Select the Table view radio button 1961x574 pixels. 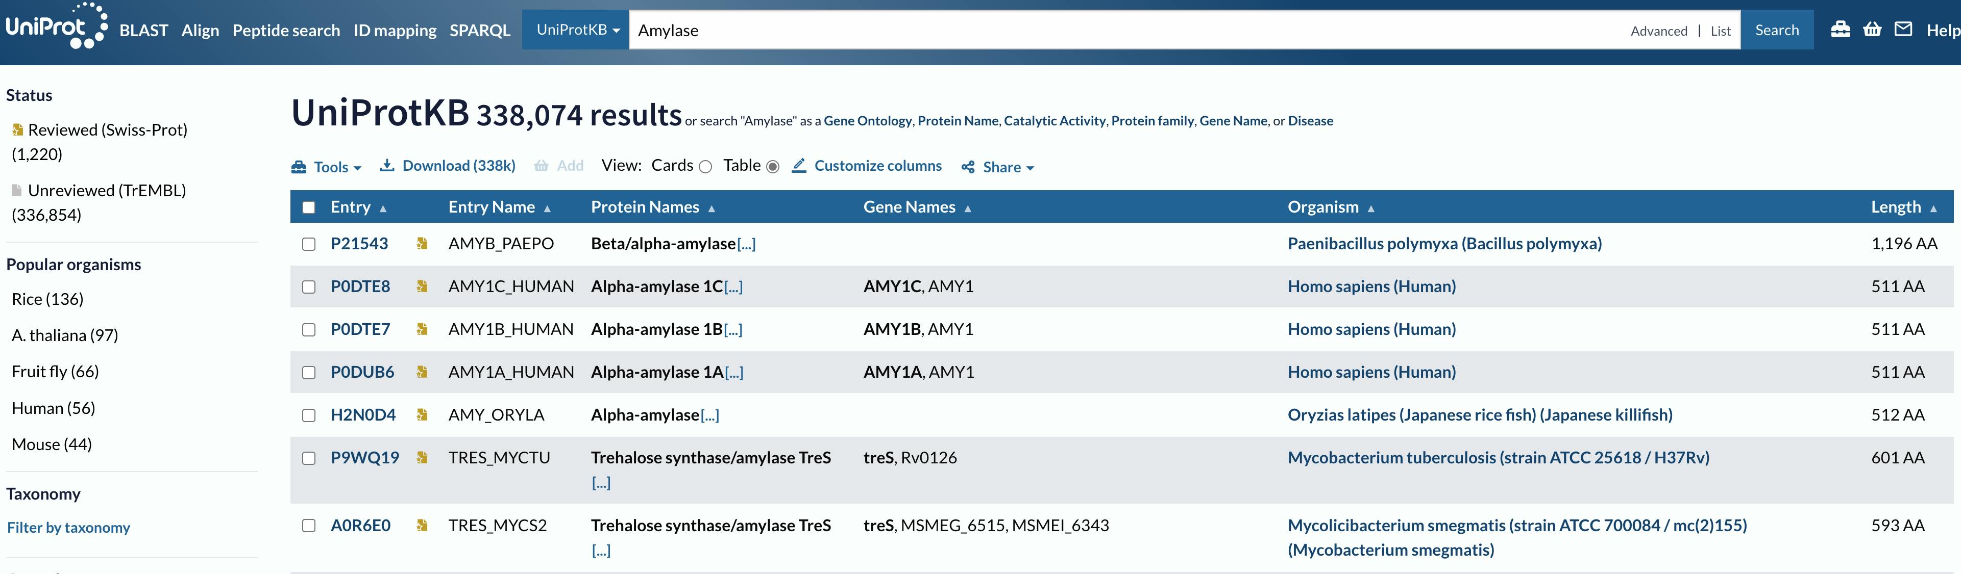[x=773, y=167]
